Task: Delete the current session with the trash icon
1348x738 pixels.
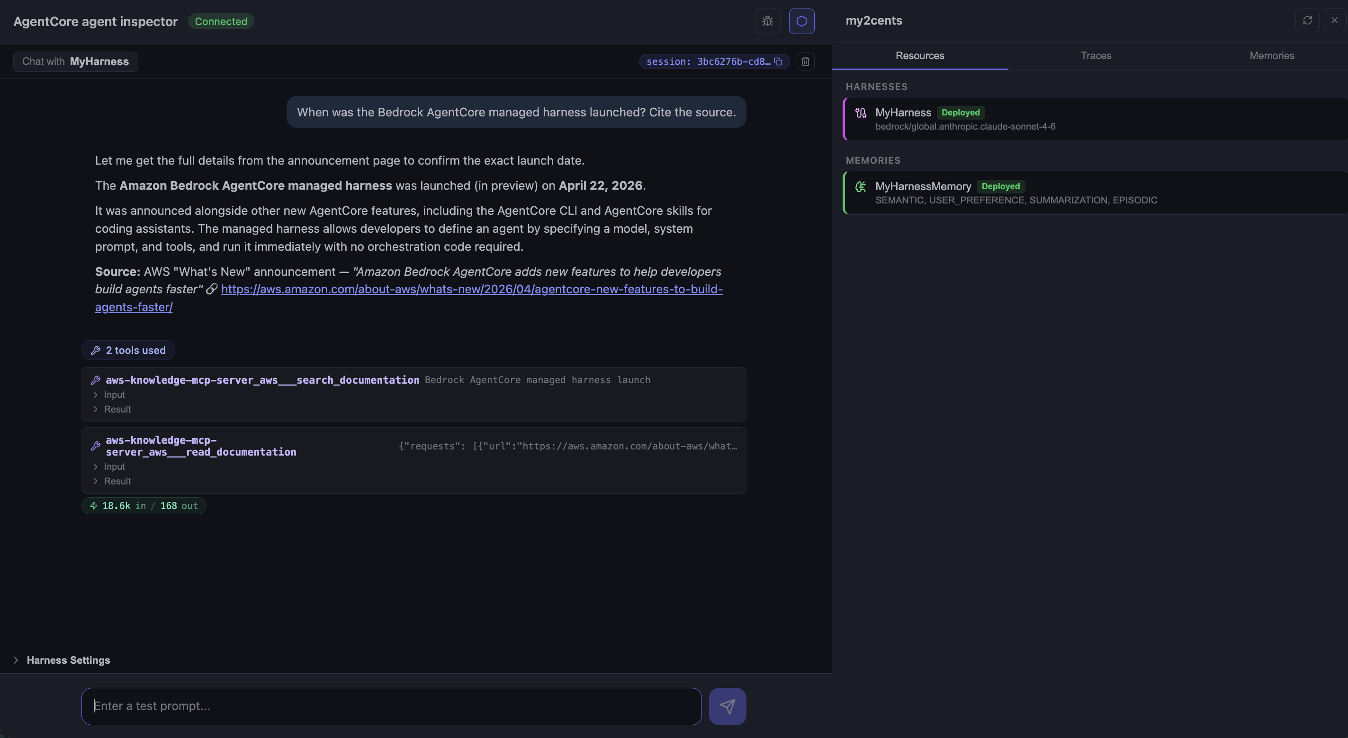Action: point(805,61)
